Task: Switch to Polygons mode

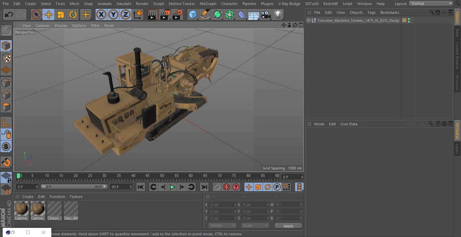Action: point(6,107)
